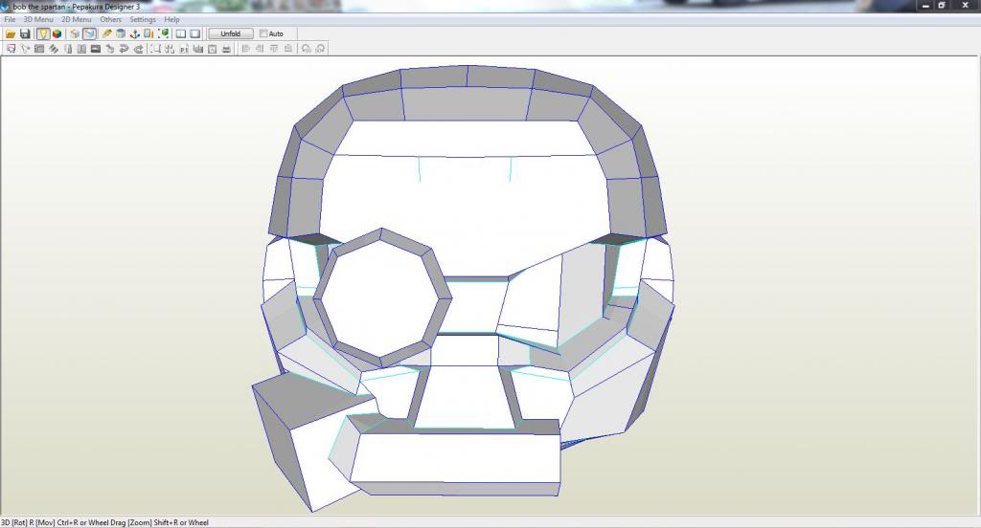Click the lower-row icon left of the printer
Image resolution: width=981 pixels, height=528 pixels.
[x=212, y=49]
